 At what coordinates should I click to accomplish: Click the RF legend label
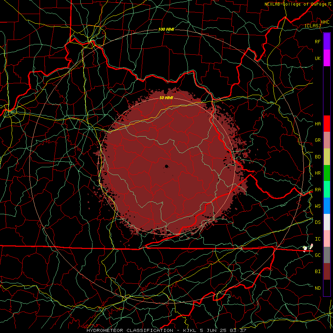pyautogui.click(x=317, y=41)
